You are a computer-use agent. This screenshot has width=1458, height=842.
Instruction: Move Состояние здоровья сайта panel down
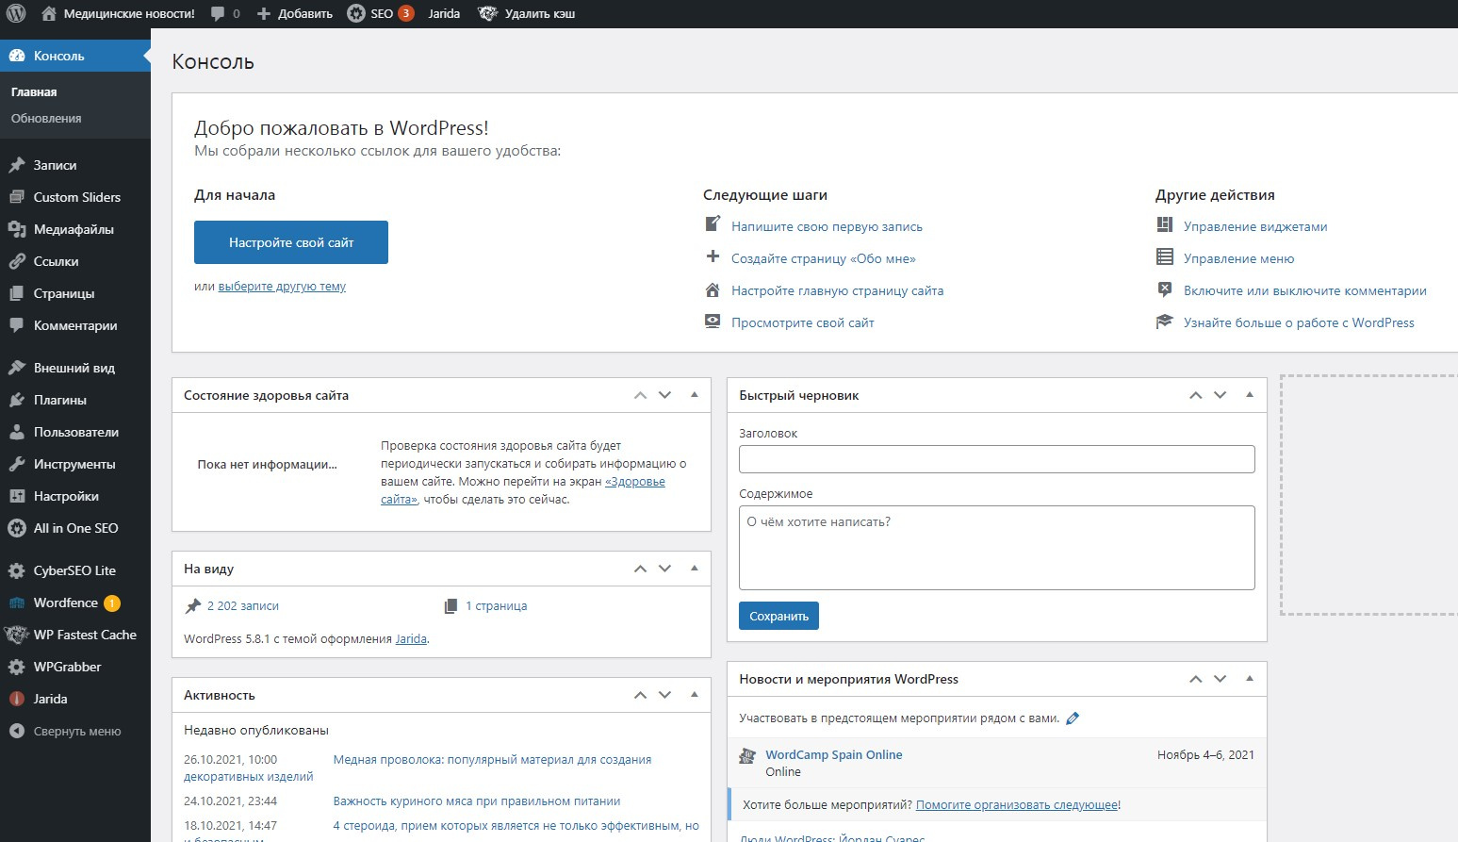(x=665, y=395)
